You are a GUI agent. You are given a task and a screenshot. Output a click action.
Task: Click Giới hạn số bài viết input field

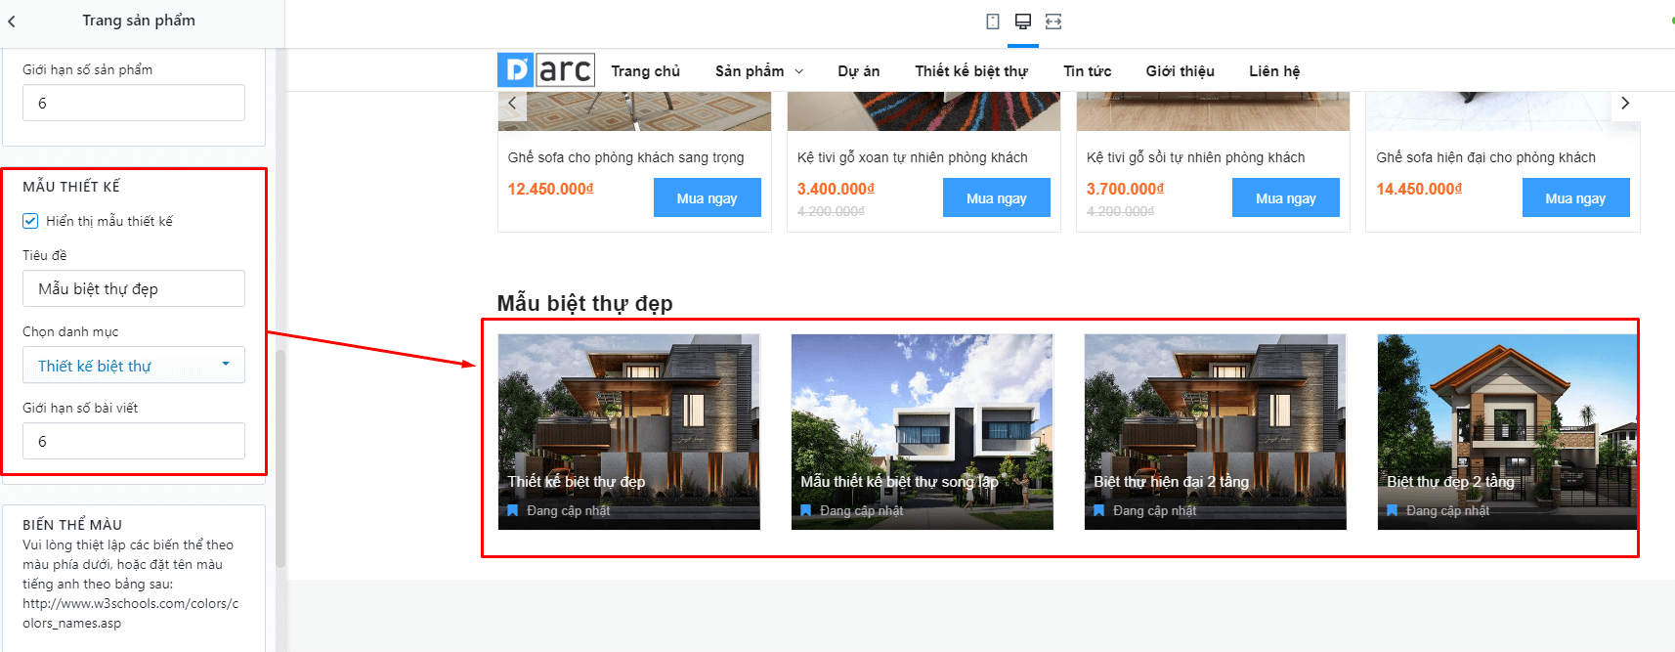point(134,441)
